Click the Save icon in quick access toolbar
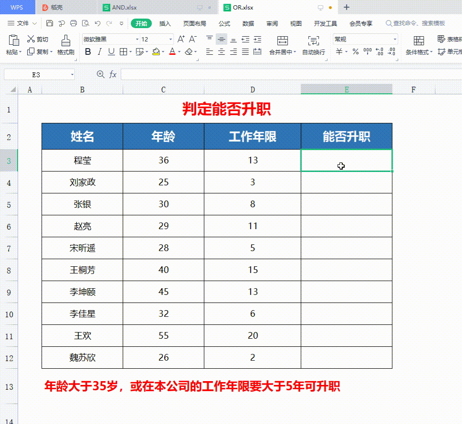Viewport: 462px width, 424px height. (50, 23)
